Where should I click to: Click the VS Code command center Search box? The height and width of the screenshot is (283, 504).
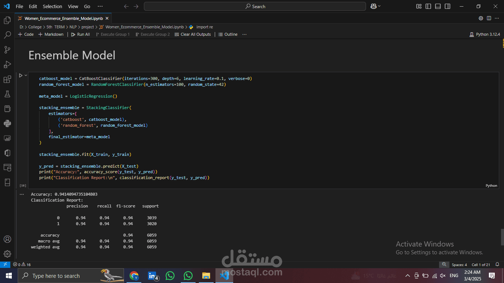[255, 6]
